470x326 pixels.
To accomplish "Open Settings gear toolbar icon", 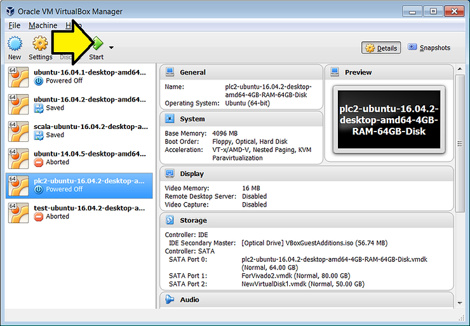I will coord(40,43).
